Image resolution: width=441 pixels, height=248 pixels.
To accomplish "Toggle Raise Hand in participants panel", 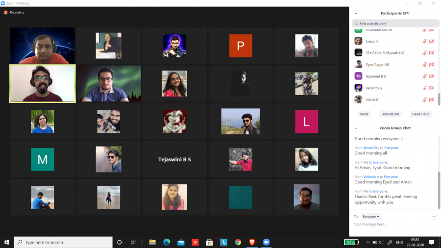I will click(420, 114).
